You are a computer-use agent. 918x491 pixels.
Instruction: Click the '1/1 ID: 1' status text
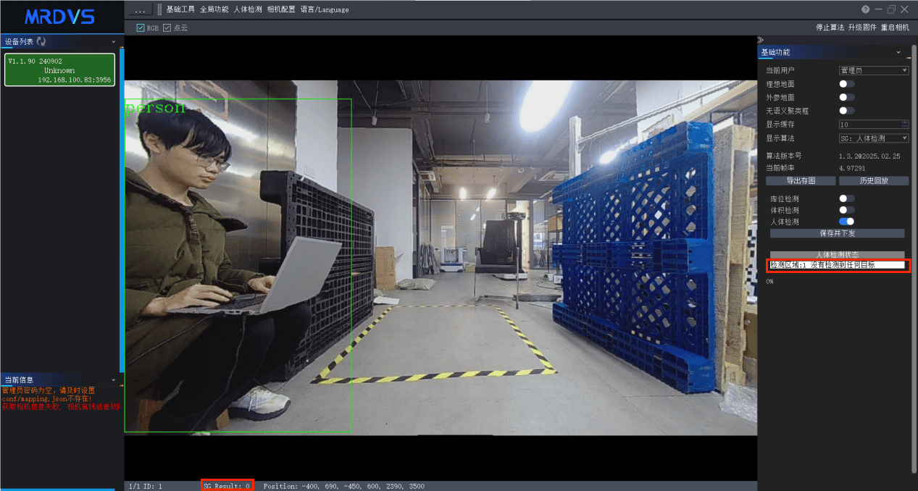tap(145, 486)
